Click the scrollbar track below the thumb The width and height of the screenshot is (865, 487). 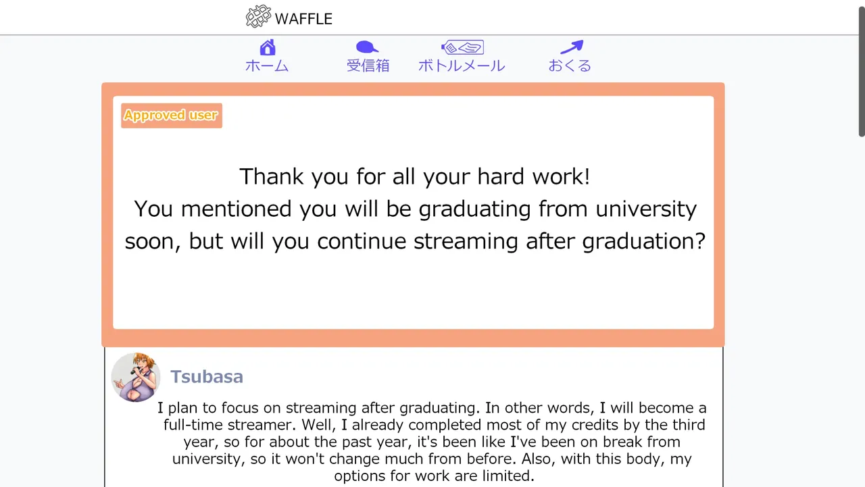(x=861, y=304)
